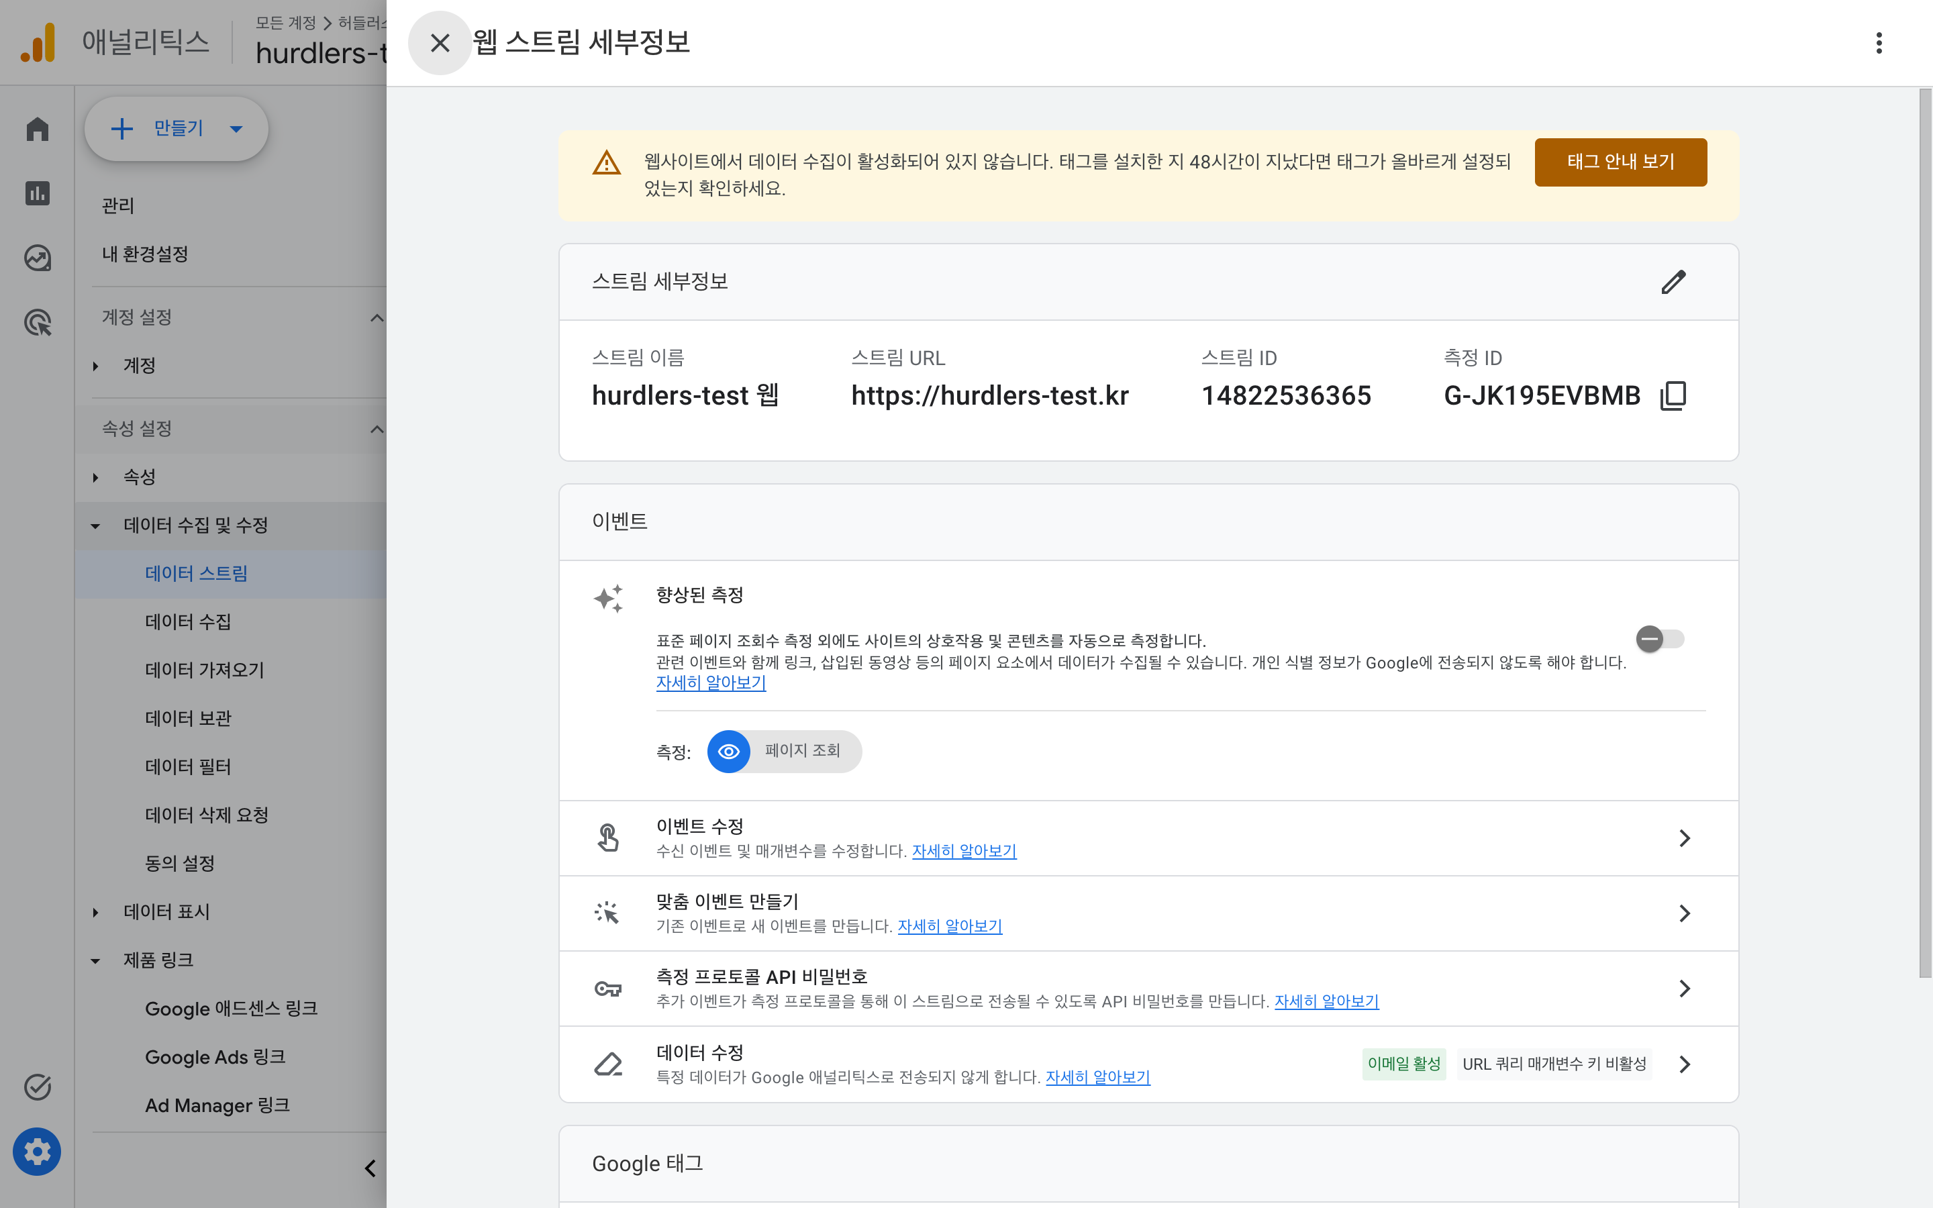Click the page view eye icon
Image resolution: width=1933 pixels, height=1208 pixels.
pyautogui.click(x=728, y=751)
